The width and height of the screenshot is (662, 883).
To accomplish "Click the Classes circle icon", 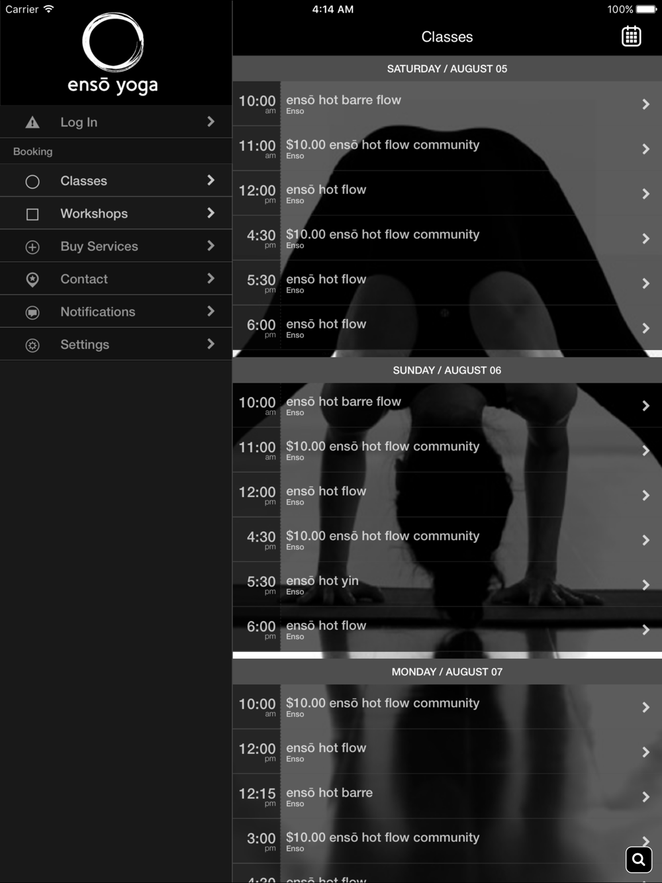I will tap(32, 181).
